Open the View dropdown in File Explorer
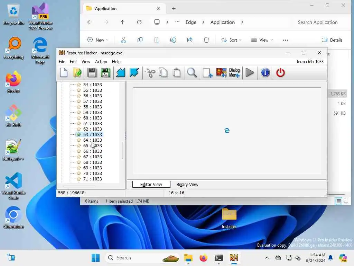The height and width of the screenshot is (266, 354). 262,40
